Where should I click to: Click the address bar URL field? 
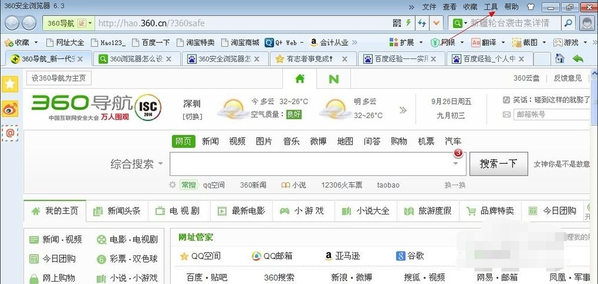(243, 23)
